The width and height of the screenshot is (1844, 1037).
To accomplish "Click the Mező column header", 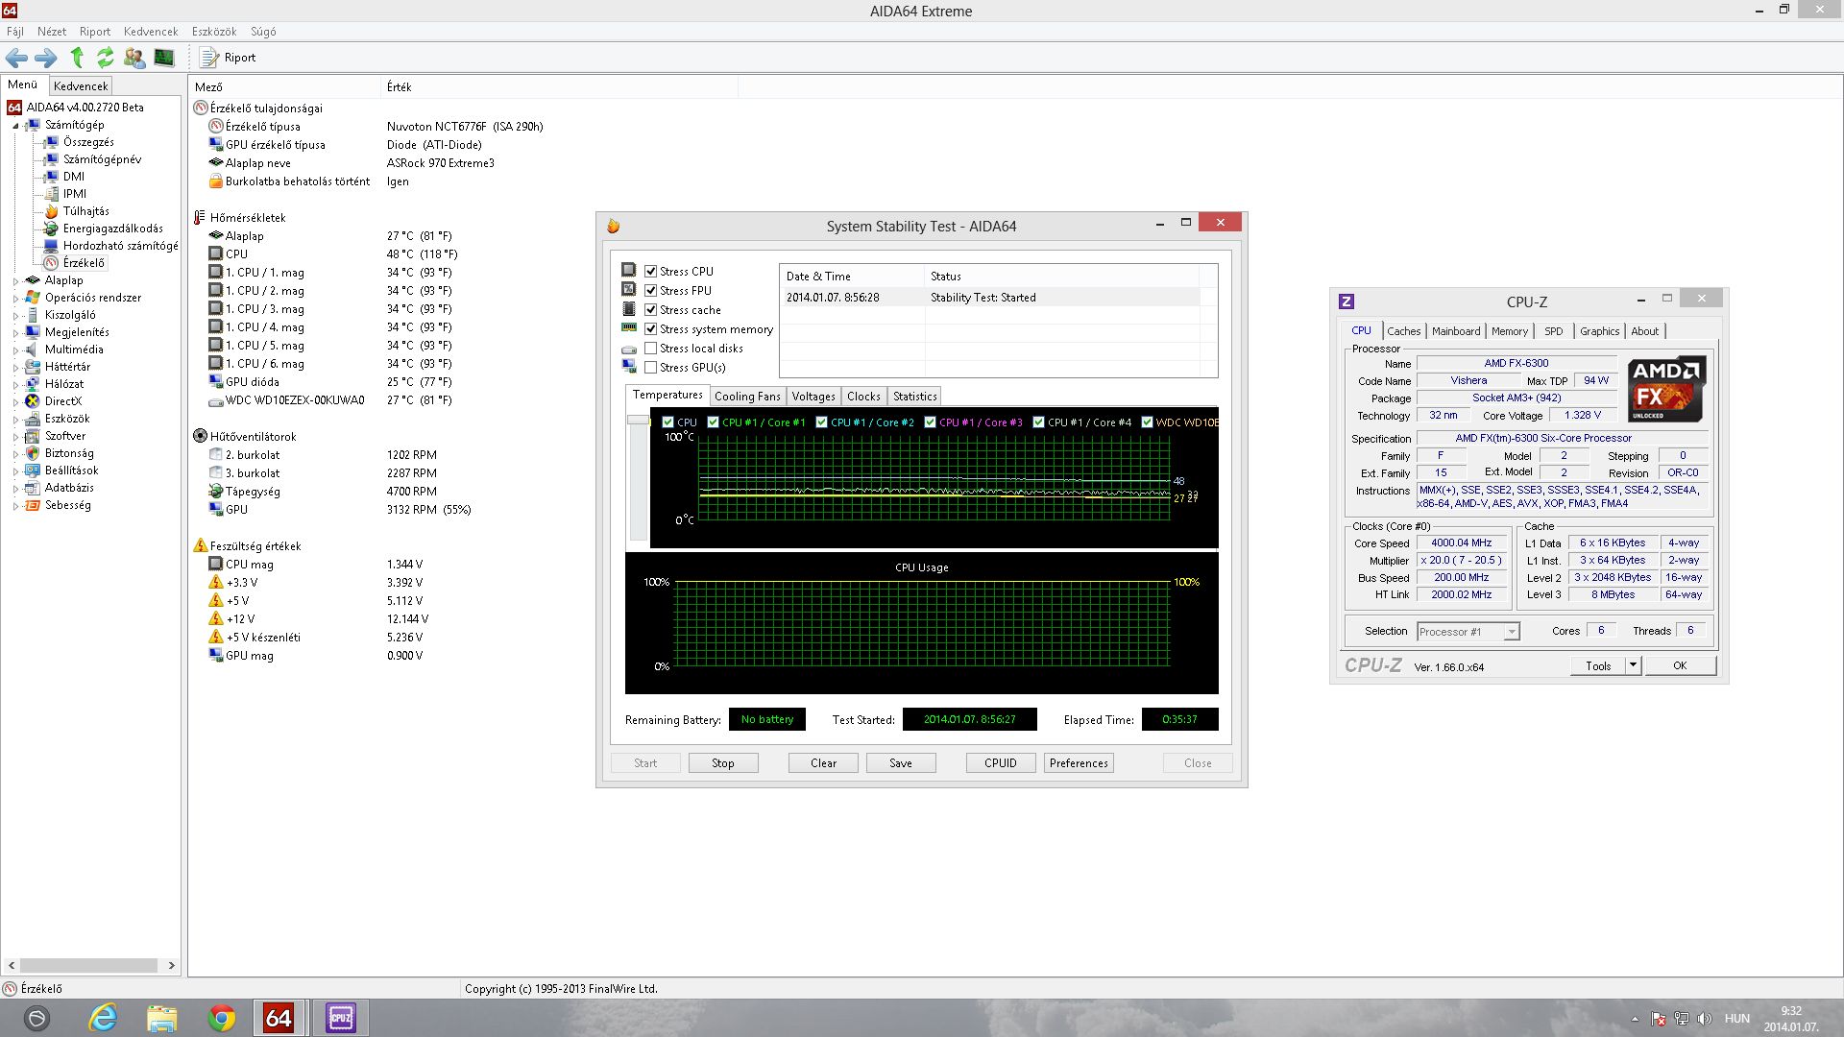I will pos(285,87).
